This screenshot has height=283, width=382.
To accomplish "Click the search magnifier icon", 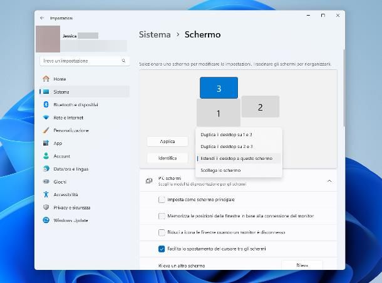I will 123,61.
